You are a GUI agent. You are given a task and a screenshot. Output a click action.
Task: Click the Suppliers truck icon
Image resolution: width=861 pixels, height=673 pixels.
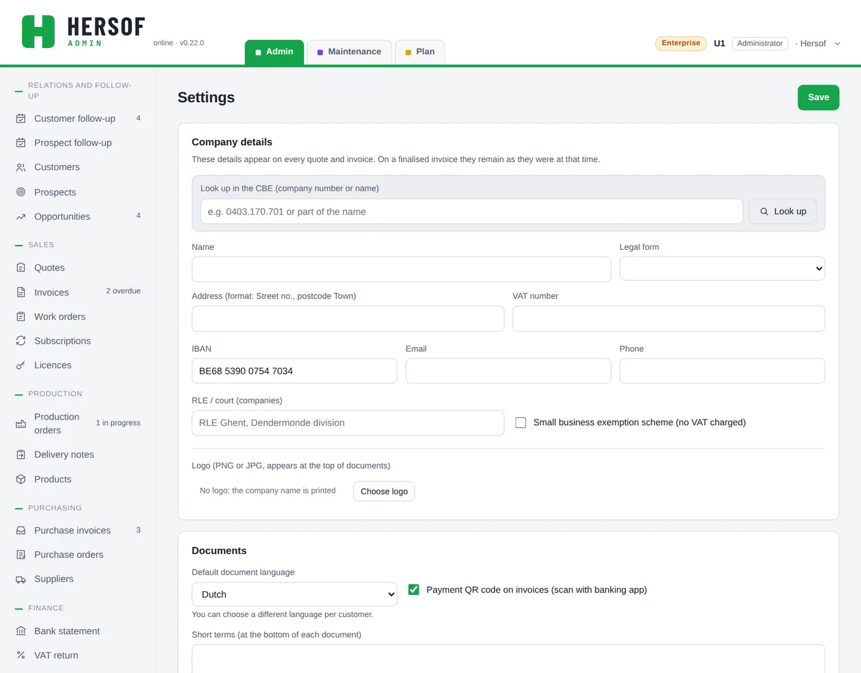click(21, 579)
